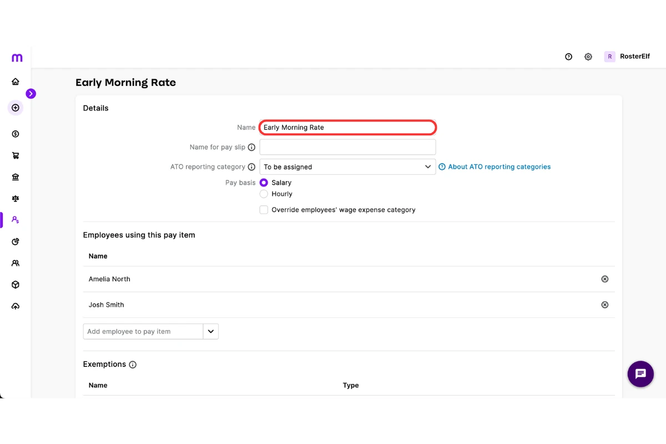This screenshot has width=666, height=444.
Task: Open the ATO reporting category dropdown
Action: point(348,167)
